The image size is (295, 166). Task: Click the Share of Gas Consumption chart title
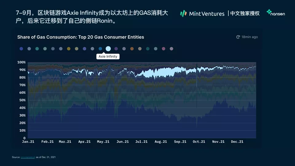[x=81, y=37]
